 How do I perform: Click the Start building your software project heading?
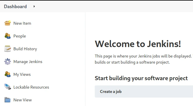pos(141,78)
